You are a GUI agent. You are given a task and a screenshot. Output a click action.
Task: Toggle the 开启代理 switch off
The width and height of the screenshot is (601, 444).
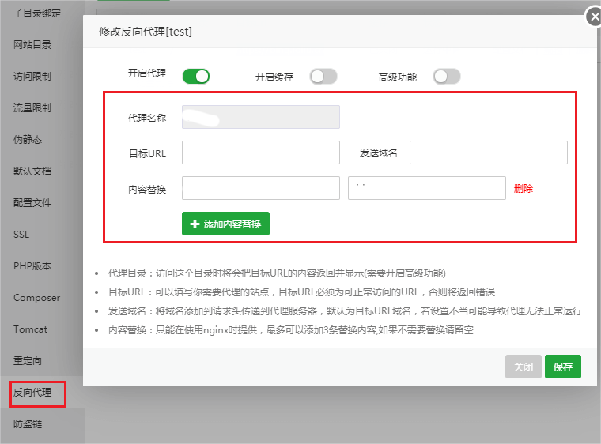(196, 76)
